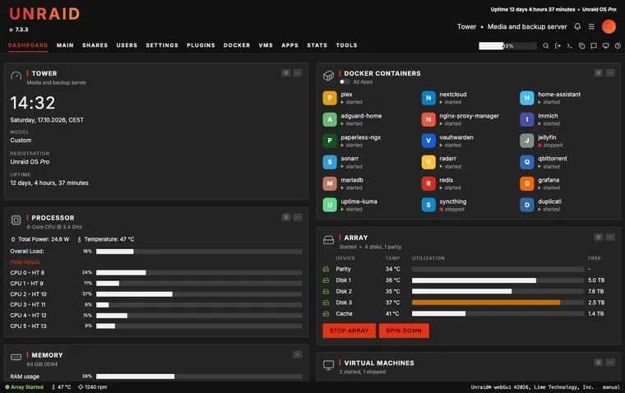Collapse the Virtual Machines panel
Screen dimensions: 625x393
pos(610,363)
